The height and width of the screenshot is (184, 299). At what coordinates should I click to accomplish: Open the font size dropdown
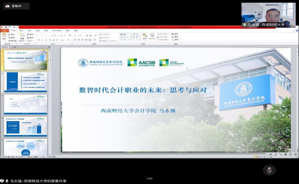(58, 36)
